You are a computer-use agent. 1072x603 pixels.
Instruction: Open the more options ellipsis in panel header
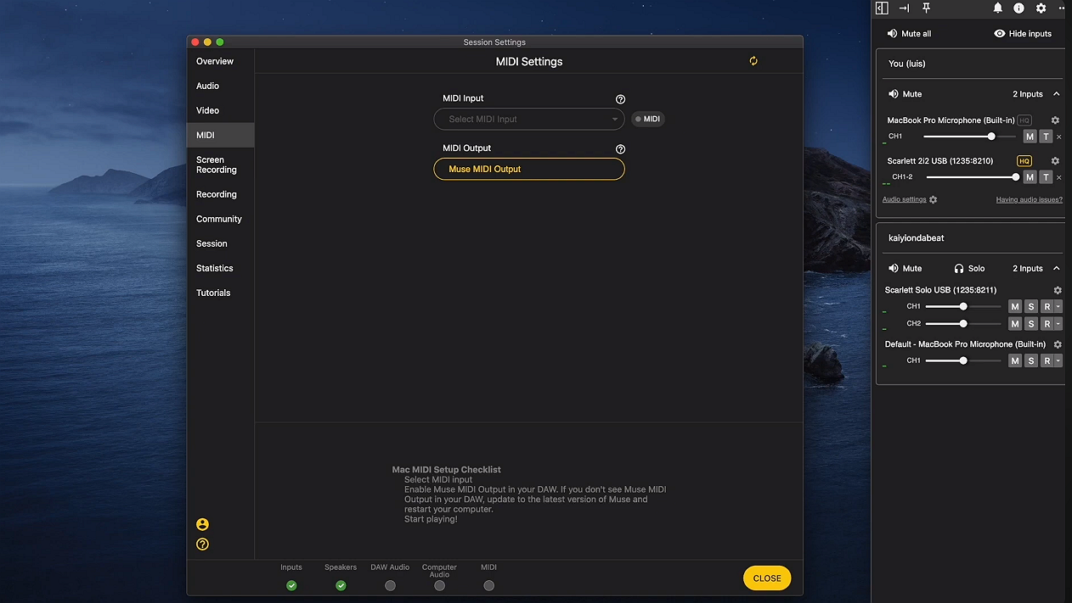coord(1062,8)
